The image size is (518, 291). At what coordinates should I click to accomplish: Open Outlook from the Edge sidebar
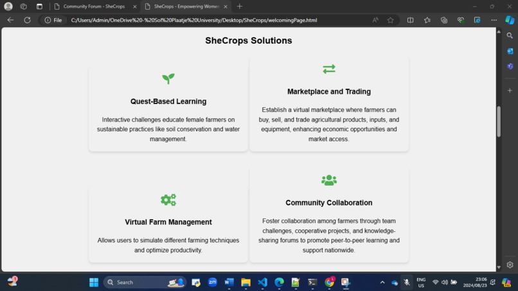[x=510, y=51]
